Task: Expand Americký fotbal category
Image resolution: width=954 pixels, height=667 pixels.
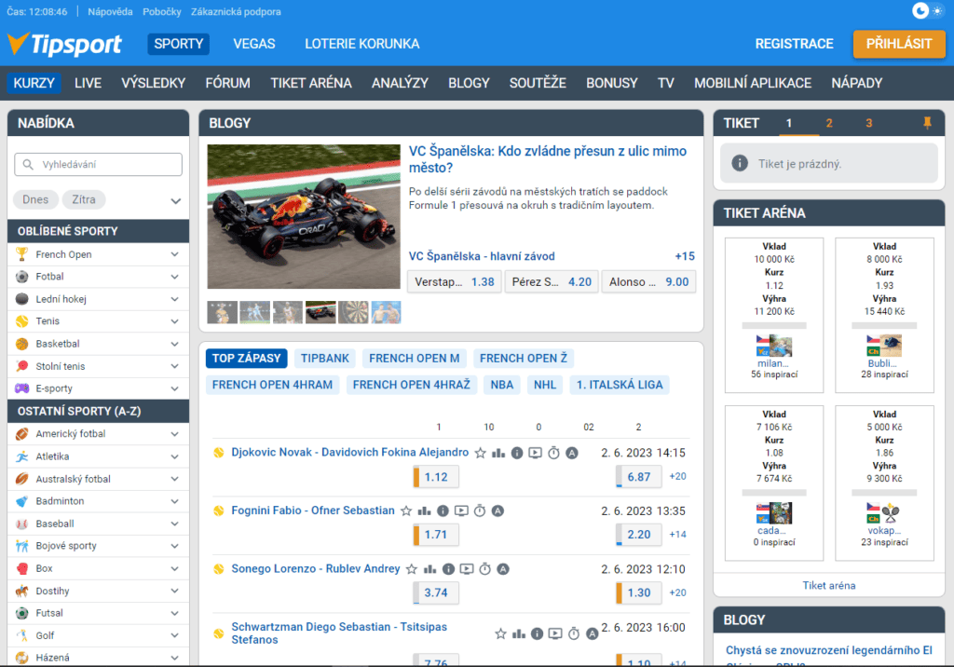Action: tap(174, 434)
